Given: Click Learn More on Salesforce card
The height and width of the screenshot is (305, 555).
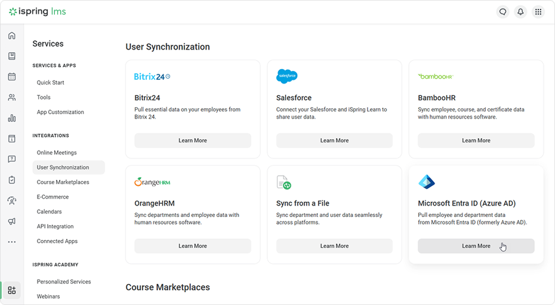Looking at the screenshot, I should tap(334, 141).
